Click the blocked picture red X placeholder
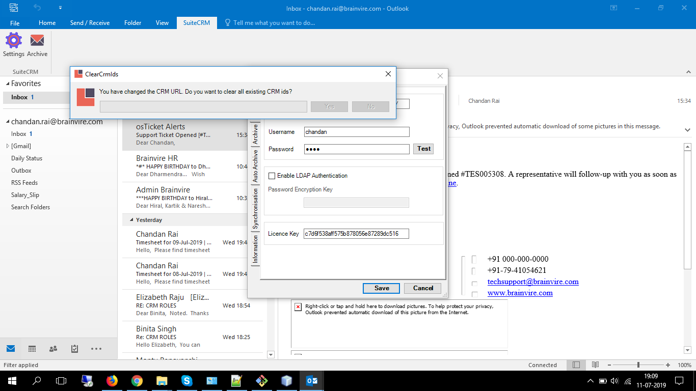This screenshot has width=696, height=391. click(x=298, y=306)
